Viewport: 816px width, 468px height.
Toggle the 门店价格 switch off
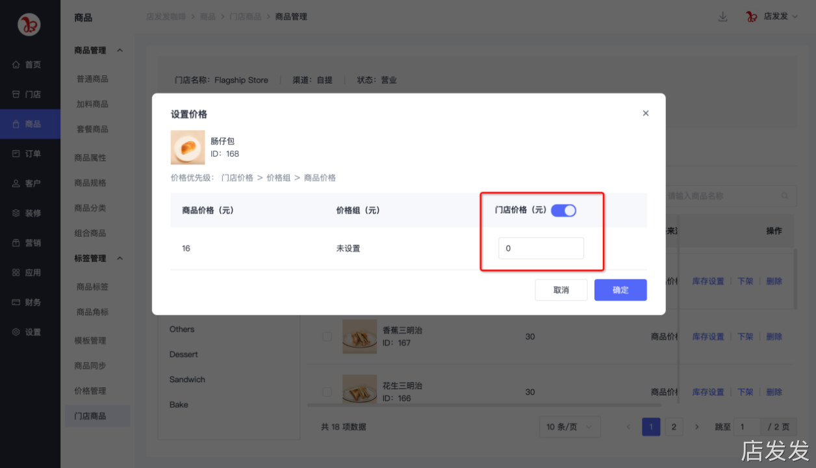point(563,210)
